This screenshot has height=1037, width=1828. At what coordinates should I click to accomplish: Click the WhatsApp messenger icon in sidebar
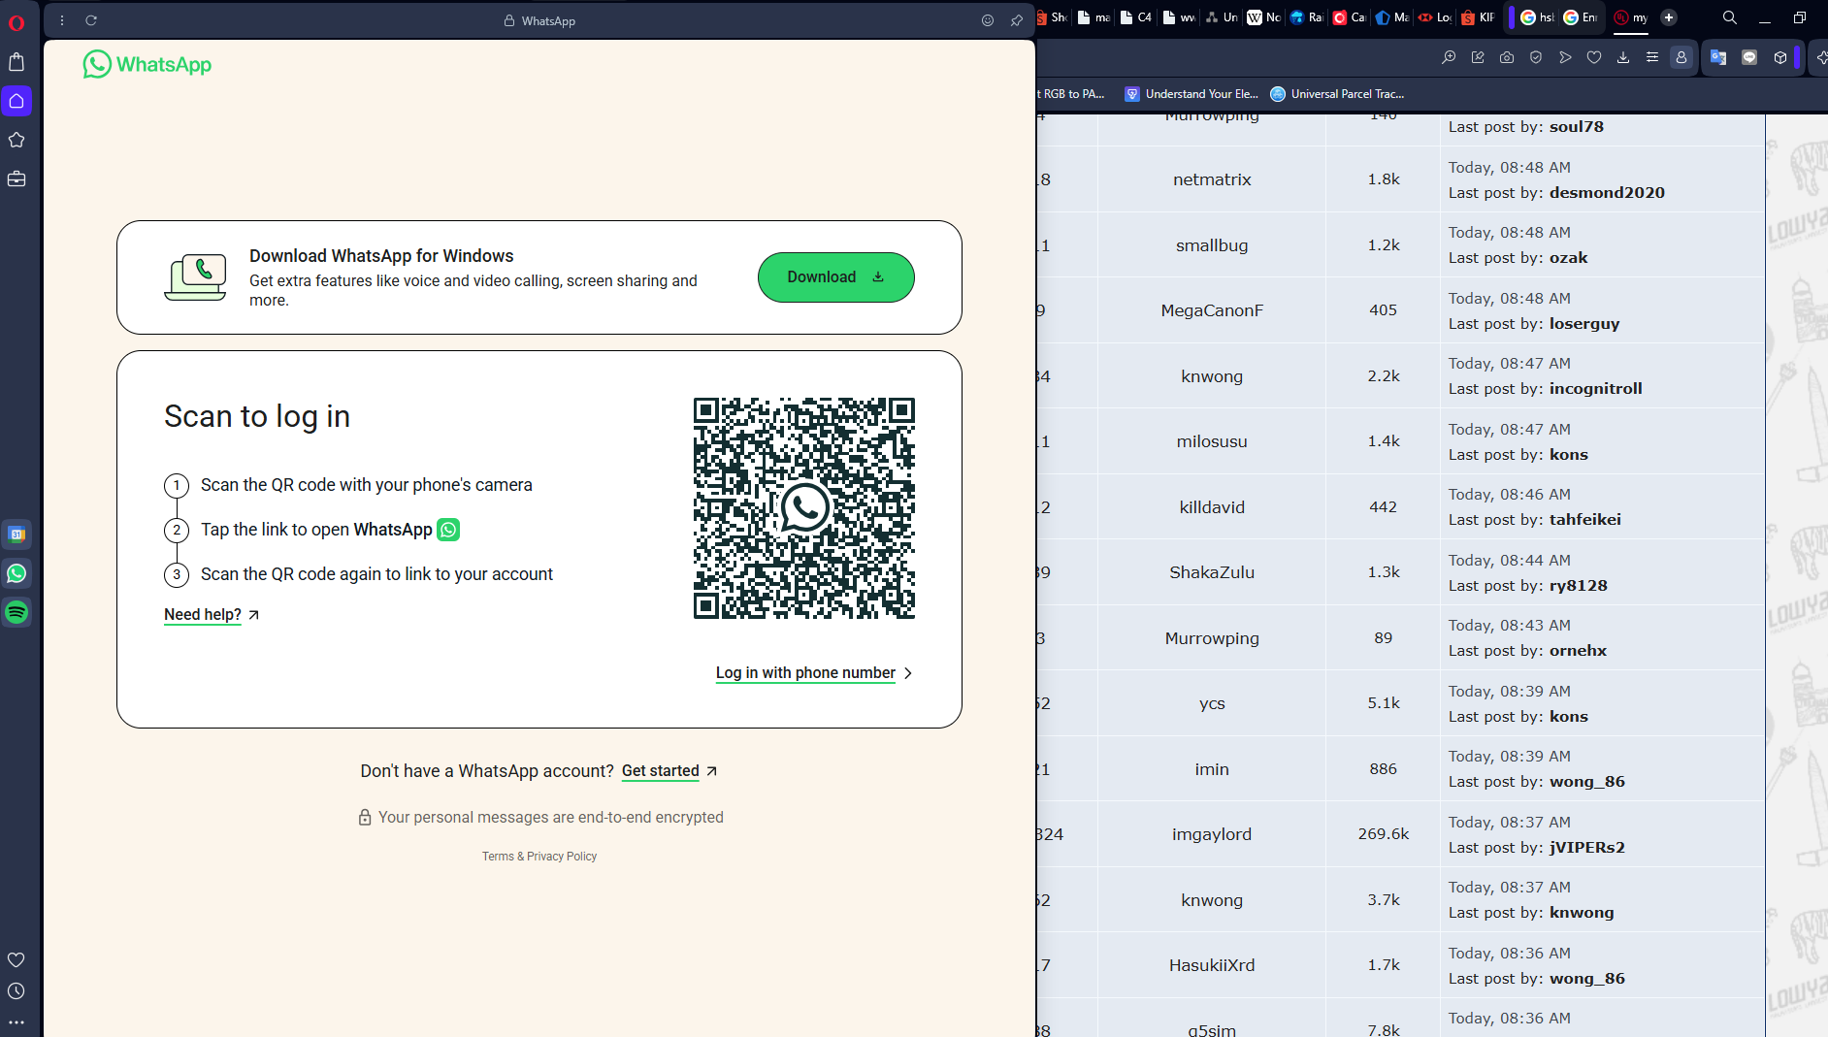coord(16,572)
